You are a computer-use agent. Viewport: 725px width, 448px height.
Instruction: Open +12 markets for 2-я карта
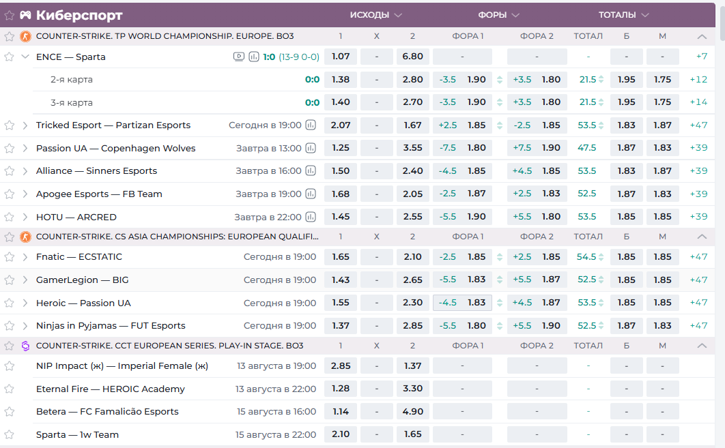(x=698, y=79)
